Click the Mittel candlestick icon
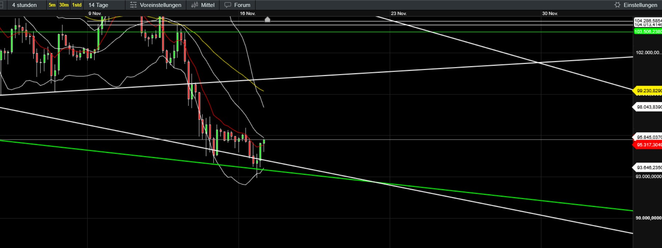This screenshot has height=248, width=662. pos(195,5)
